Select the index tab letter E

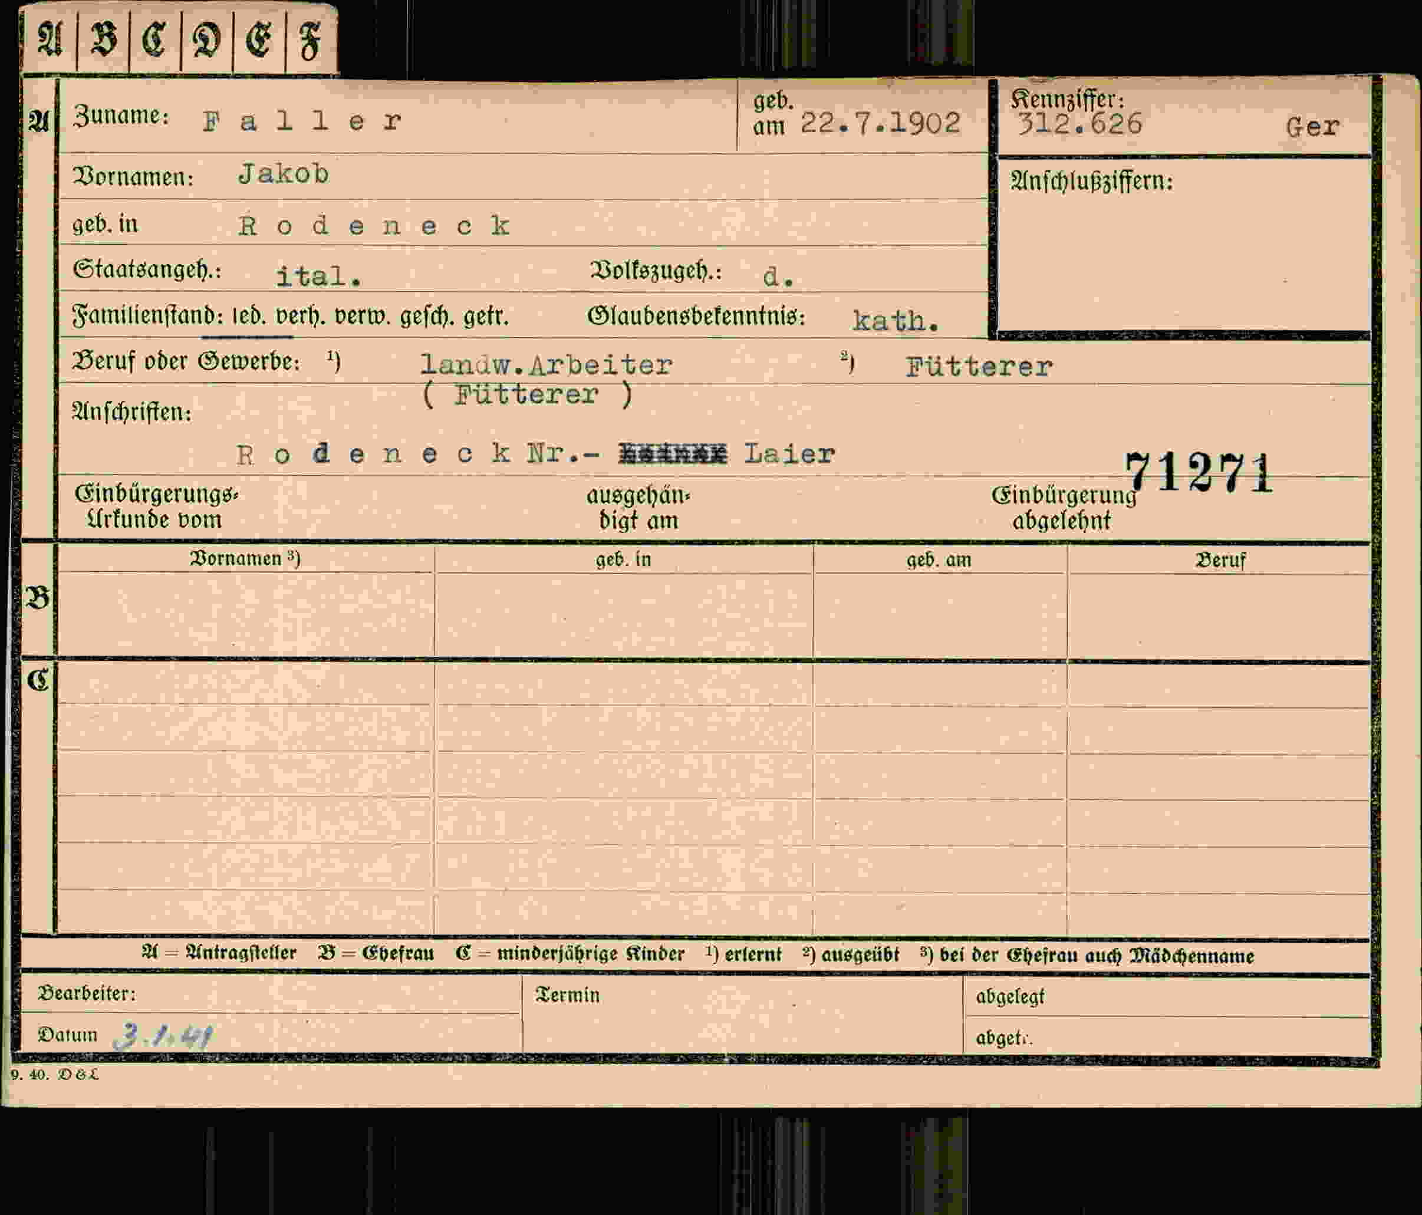coord(259,39)
